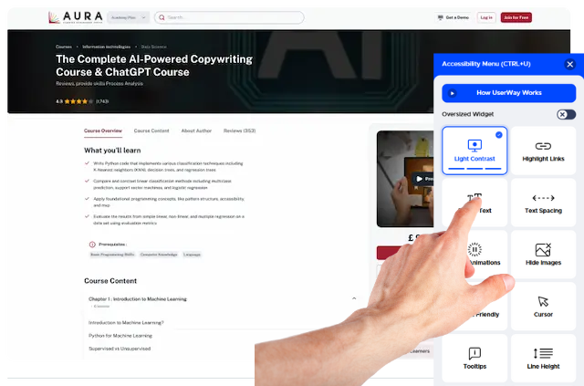The width and height of the screenshot is (584, 386).
Task: Activate the Hide Images option
Action: coord(543,255)
